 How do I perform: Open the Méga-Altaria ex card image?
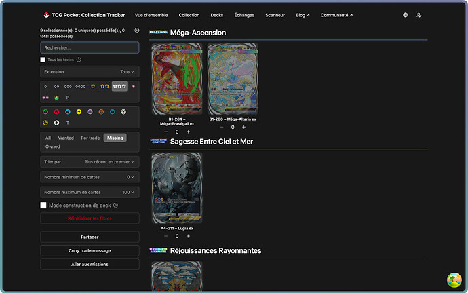pyautogui.click(x=233, y=79)
